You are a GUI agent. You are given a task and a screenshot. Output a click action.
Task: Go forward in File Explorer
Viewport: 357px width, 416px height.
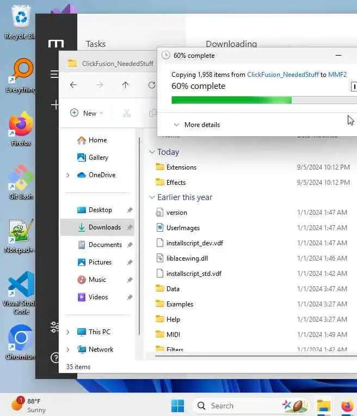(x=100, y=85)
